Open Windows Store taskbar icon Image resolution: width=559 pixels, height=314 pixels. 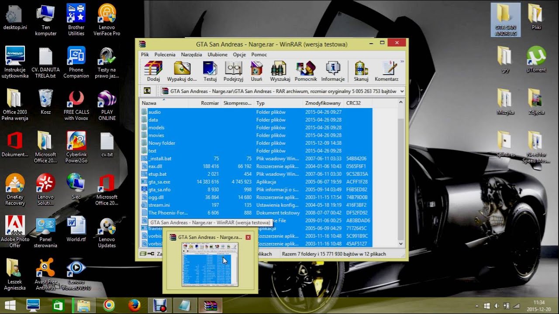(x=59, y=305)
